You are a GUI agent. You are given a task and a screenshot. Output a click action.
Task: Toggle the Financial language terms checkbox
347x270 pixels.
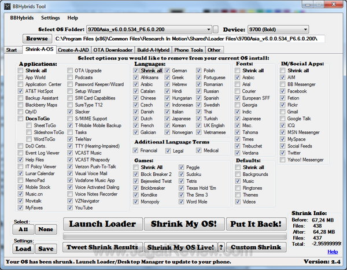point(135,150)
